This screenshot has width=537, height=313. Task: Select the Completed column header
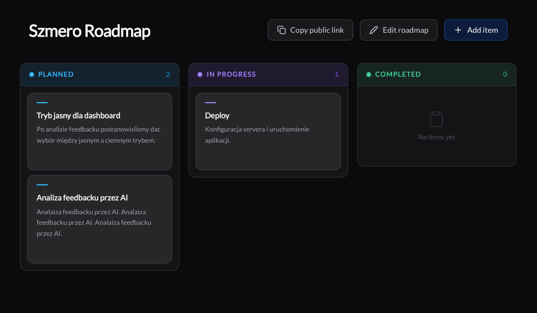[x=398, y=74]
